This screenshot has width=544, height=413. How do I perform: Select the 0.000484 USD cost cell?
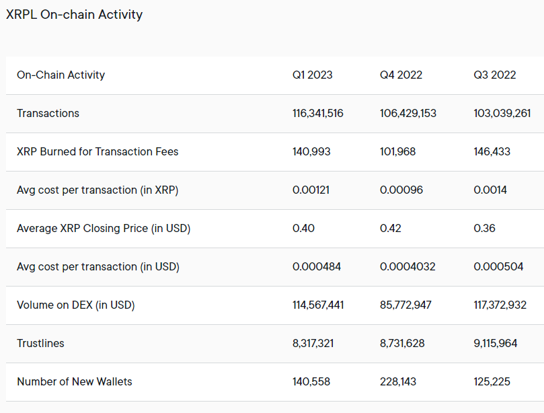[317, 266]
